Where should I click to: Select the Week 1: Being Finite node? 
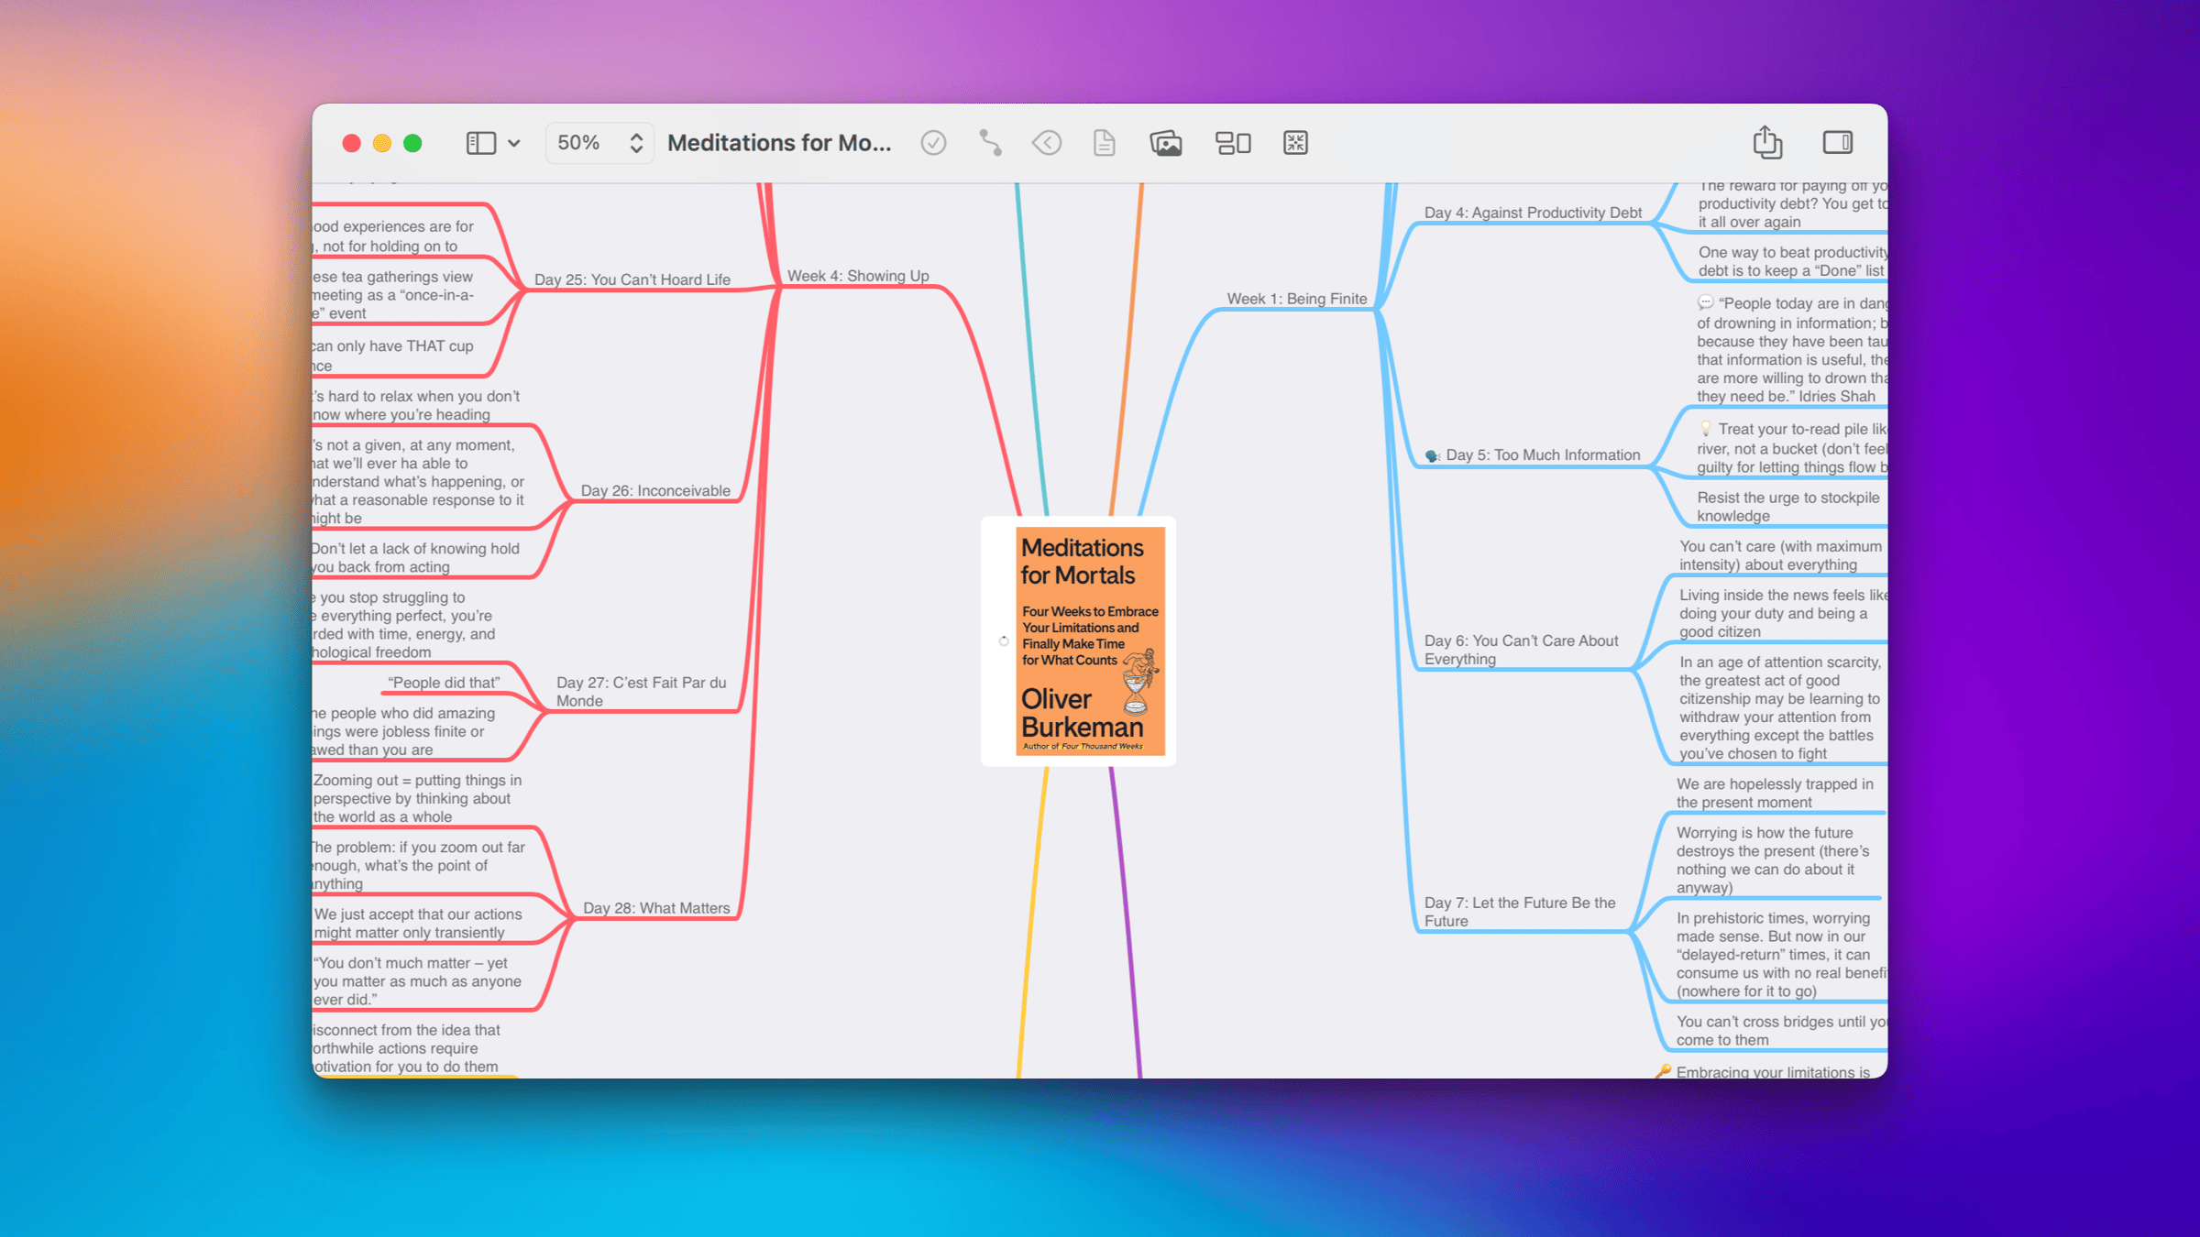[1297, 299]
